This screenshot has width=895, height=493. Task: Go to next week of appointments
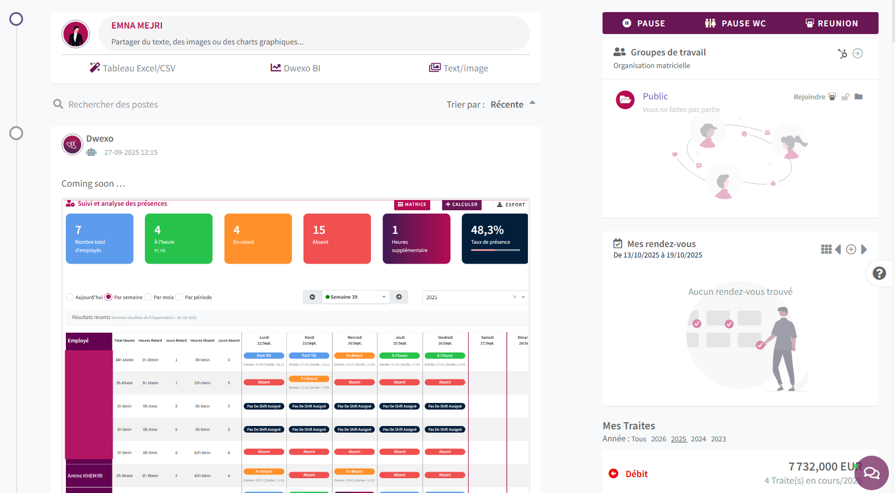[x=864, y=249]
